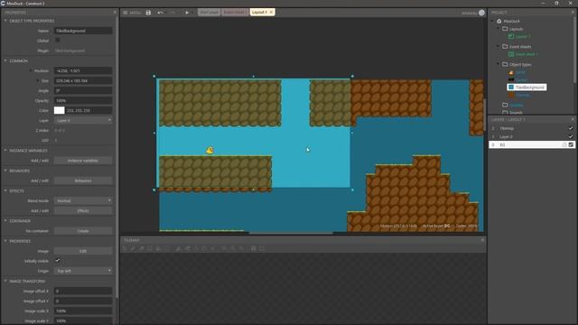Click the Angle value field
This screenshot has height=325, width=578.
83,90
